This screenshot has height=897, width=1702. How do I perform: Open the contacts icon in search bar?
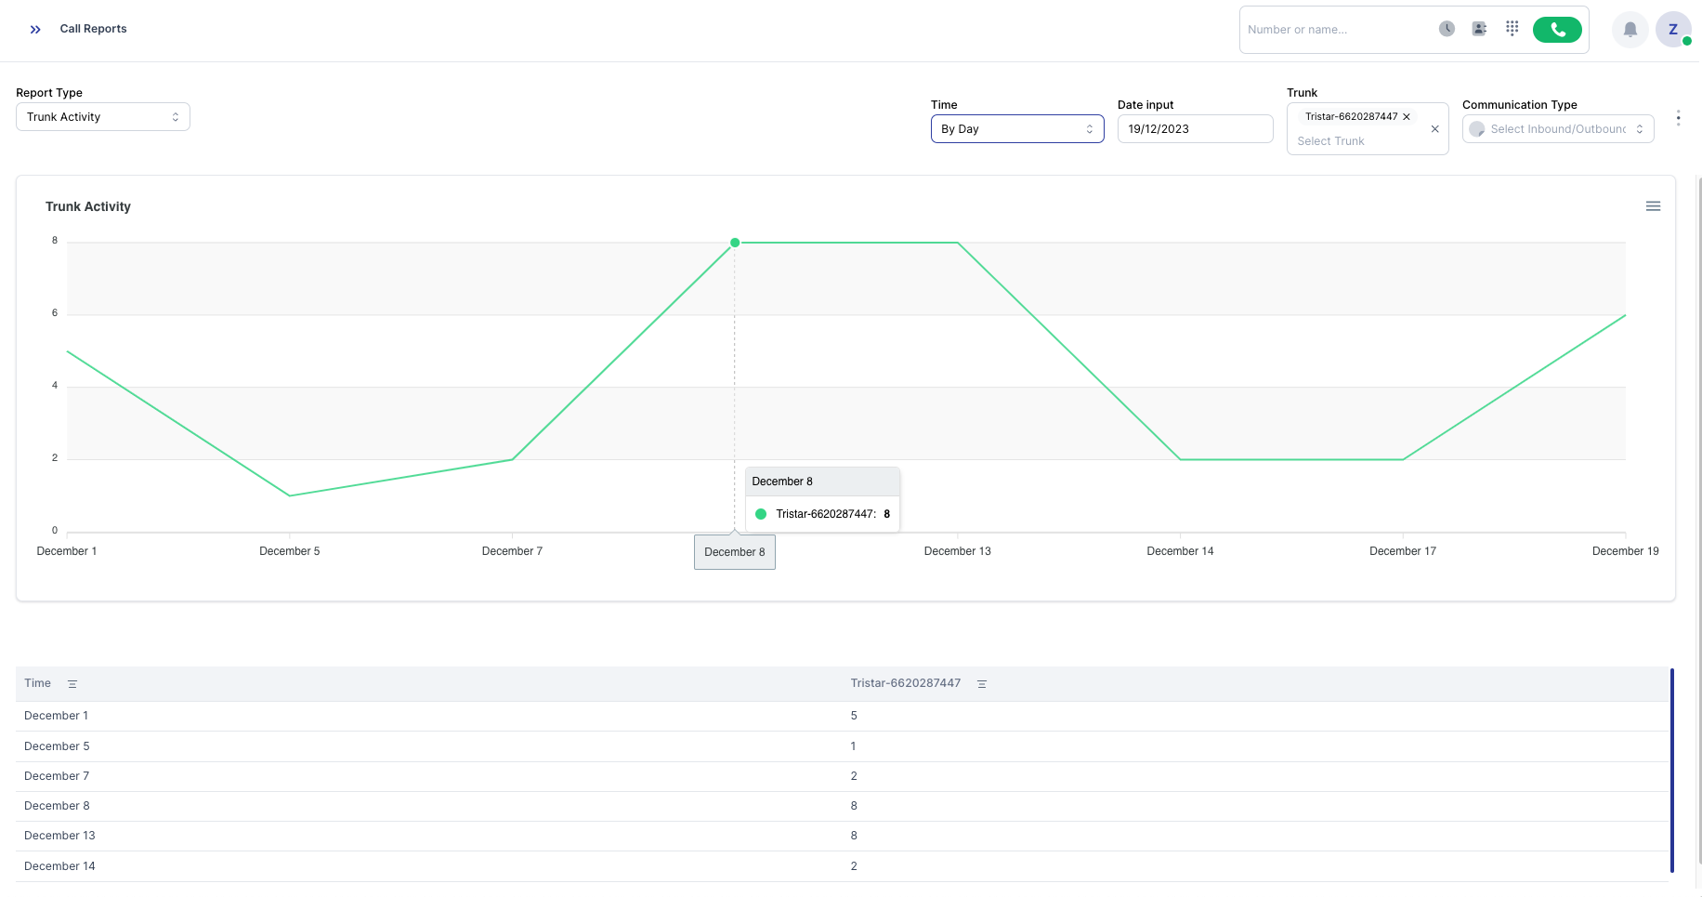(1479, 29)
